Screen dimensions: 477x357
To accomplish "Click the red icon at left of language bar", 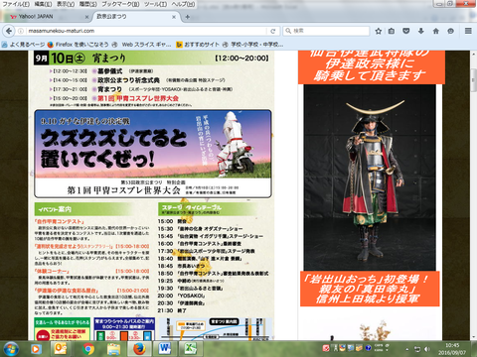I will coord(326,348).
